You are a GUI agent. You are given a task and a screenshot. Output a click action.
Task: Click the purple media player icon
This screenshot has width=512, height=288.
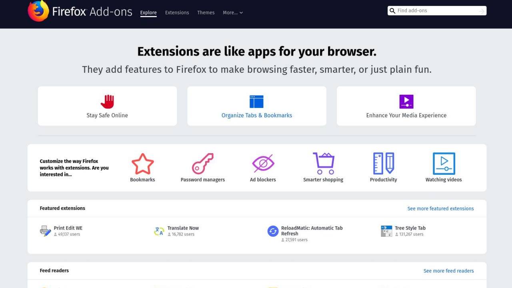click(x=406, y=102)
